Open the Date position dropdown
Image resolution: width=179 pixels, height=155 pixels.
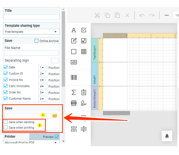(43, 68)
